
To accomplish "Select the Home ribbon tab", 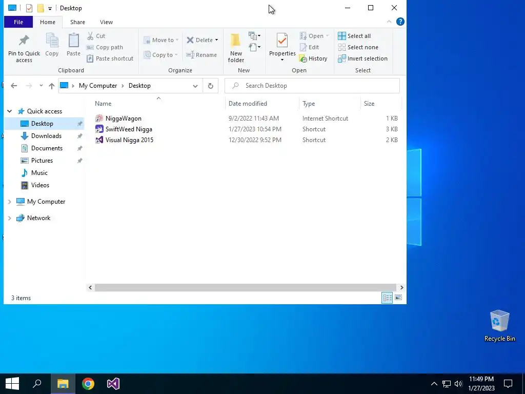I will (x=48, y=22).
